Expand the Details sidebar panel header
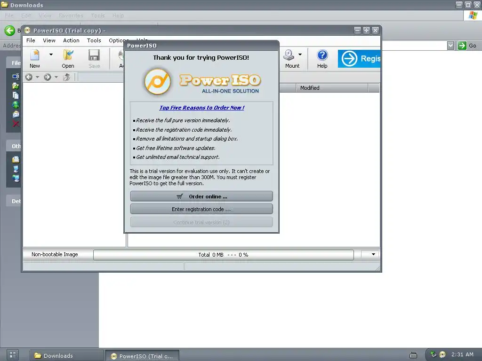 pos(14,201)
